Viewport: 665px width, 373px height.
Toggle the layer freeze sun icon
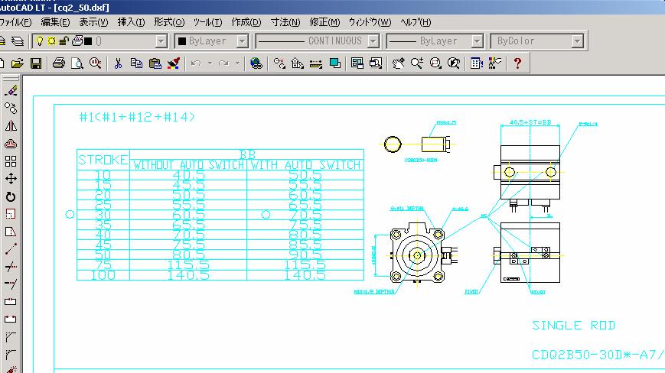[51, 41]
